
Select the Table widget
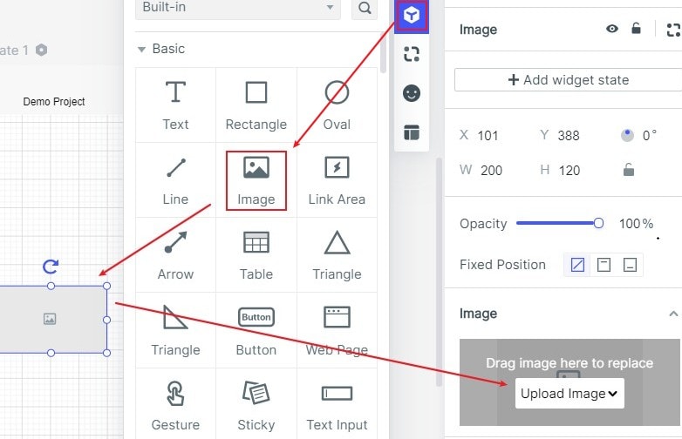pos(256,255)
